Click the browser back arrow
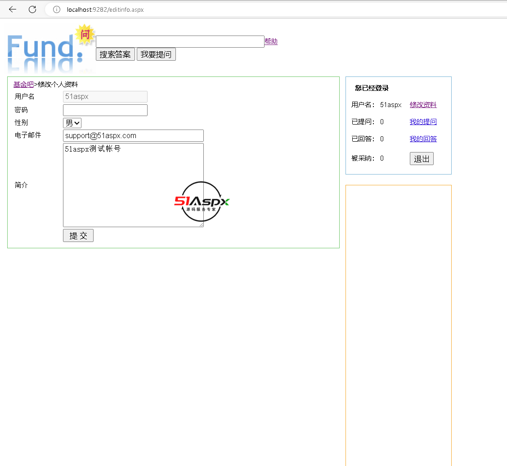Screen dimensions: 507x466 point(13,9)
